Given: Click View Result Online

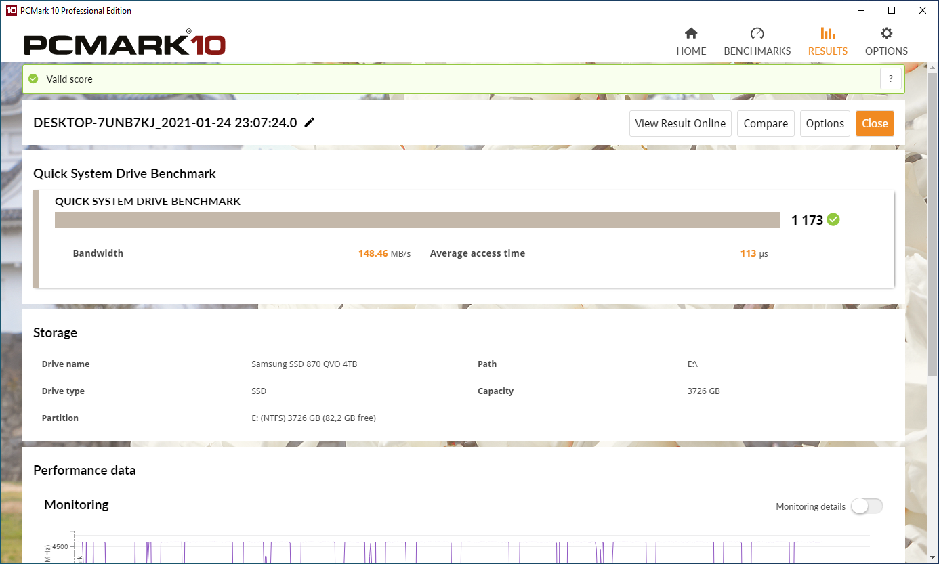Looking at the screenshot, I should coord(680,123).
